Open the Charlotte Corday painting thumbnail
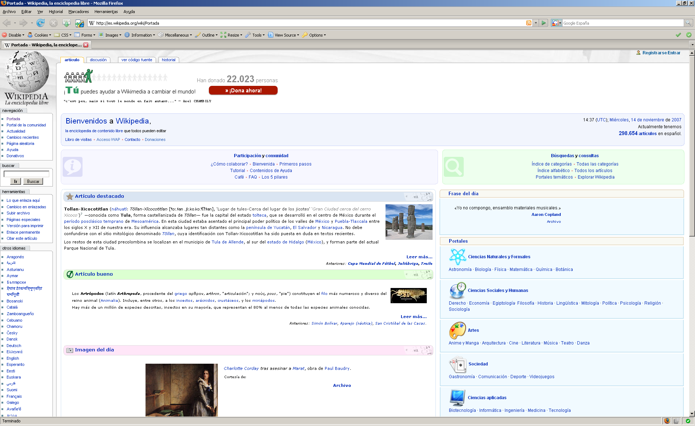Image resolution: width=695 pixels, height=426 pixels. click(182, 390)
